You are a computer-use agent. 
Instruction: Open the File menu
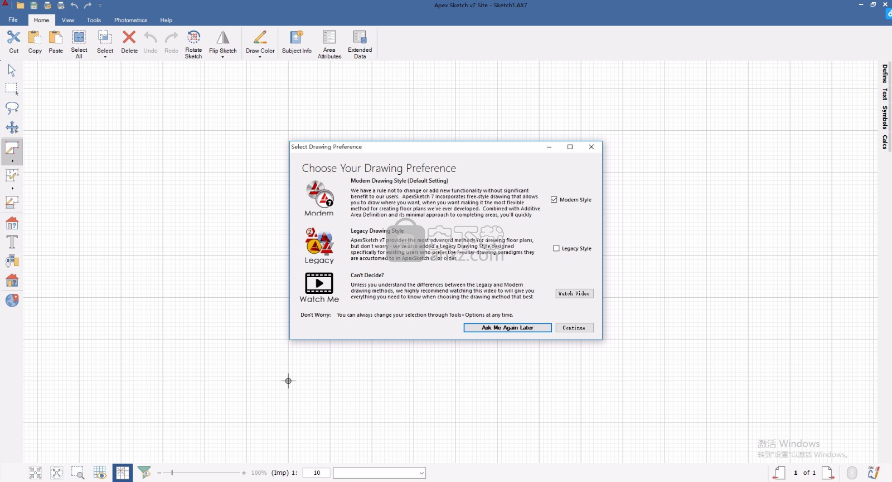click(13, 19)
